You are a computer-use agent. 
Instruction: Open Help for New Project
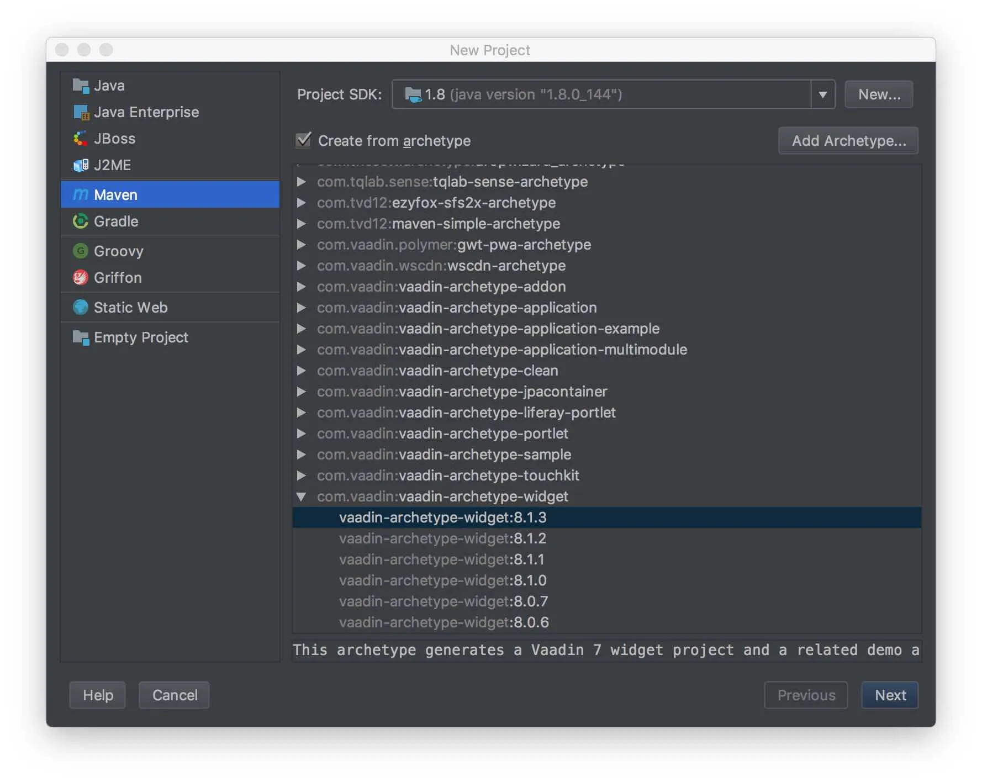pyautogui.click(x=98, y=695)
